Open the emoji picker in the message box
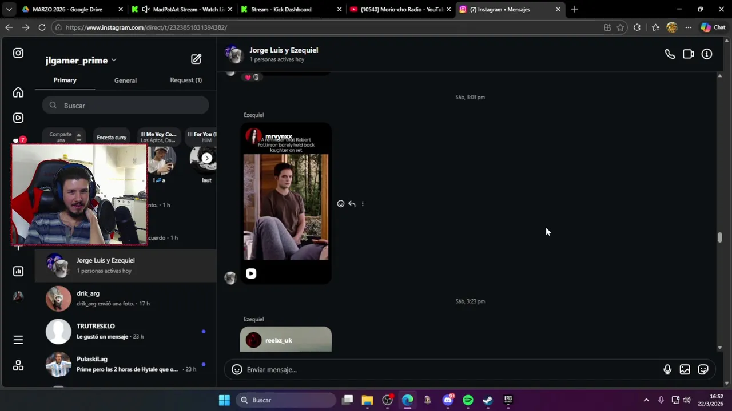Image resolution: width=732 pixels, height=411 pixels. tap(237, 370)
